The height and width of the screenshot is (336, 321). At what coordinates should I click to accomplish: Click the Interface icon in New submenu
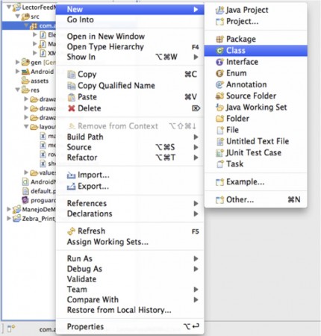pyautogui.click(x=219, y=62)
